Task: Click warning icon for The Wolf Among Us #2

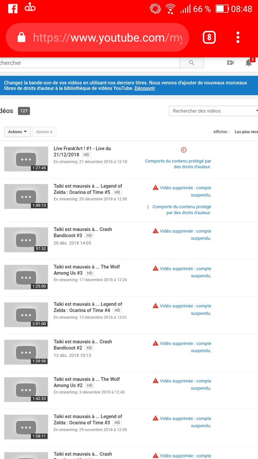Action: pos(156,381)
